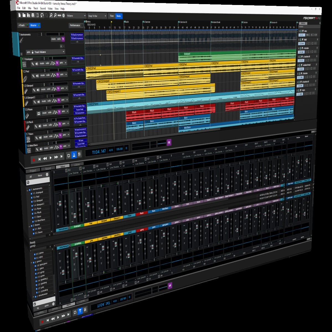The image size is (332, 332).
Task: Click the pencil icon on the 1.1 Grainpad track
Action: (33, 64)
